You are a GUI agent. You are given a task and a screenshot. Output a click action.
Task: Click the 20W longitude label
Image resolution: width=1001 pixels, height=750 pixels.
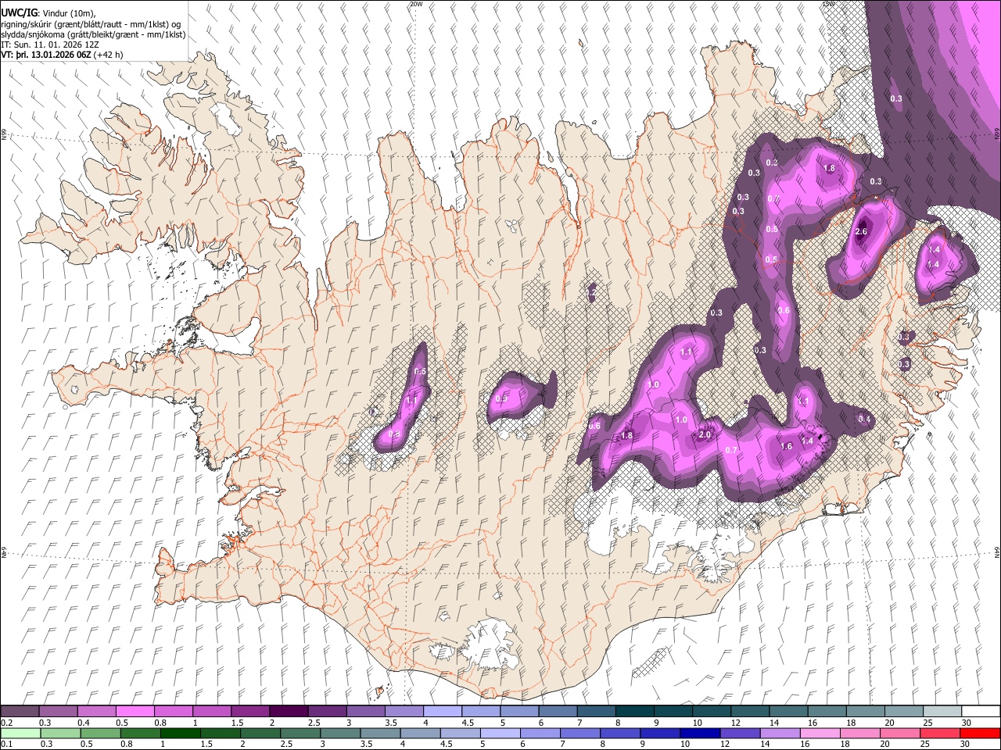coord(416,4)
